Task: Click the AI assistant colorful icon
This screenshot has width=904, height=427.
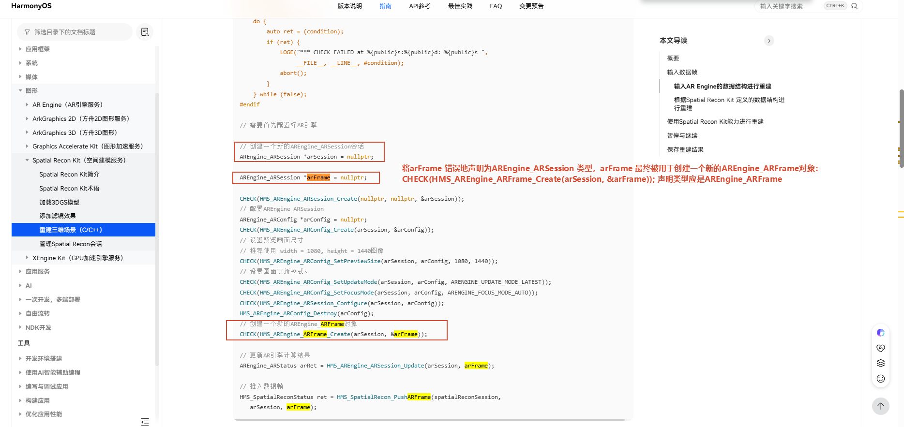Action: [x=881, y=333]
